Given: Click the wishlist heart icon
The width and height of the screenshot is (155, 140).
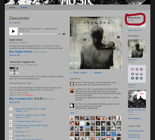Looking at the screenshot, I should 92,73.
